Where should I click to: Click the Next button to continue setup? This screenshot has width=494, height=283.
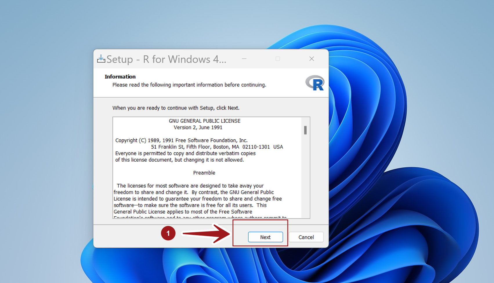pos(265,237)
